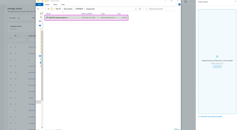Open asset ID 8 link

click(x=15, y=104)
